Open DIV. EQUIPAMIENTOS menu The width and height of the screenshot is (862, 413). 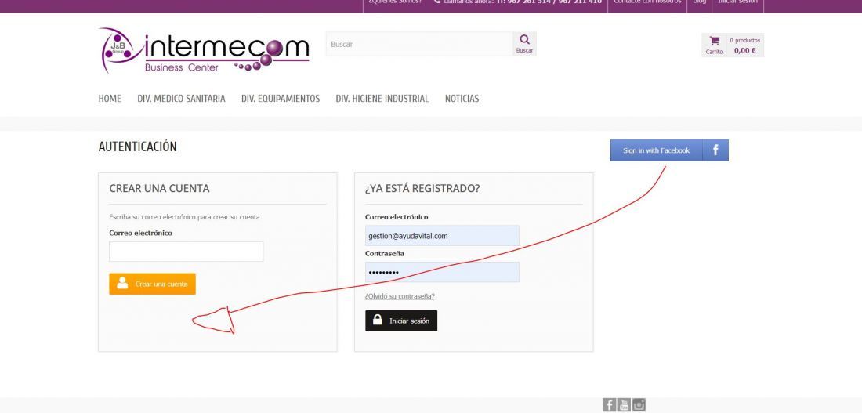(281, 99)
